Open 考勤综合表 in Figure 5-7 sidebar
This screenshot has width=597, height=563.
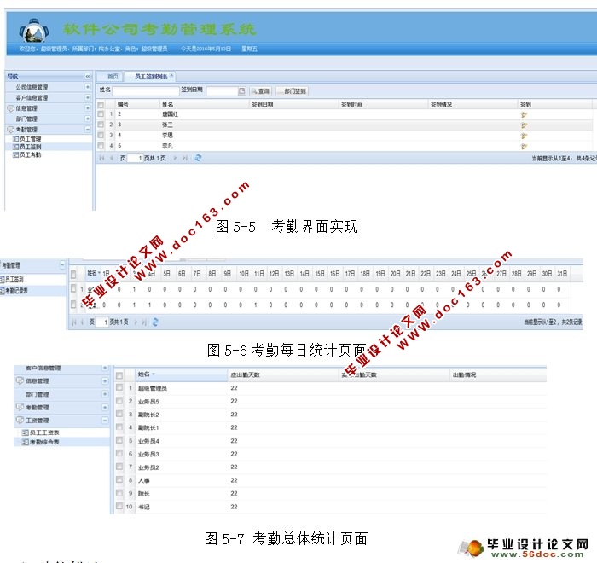(44, 442)
